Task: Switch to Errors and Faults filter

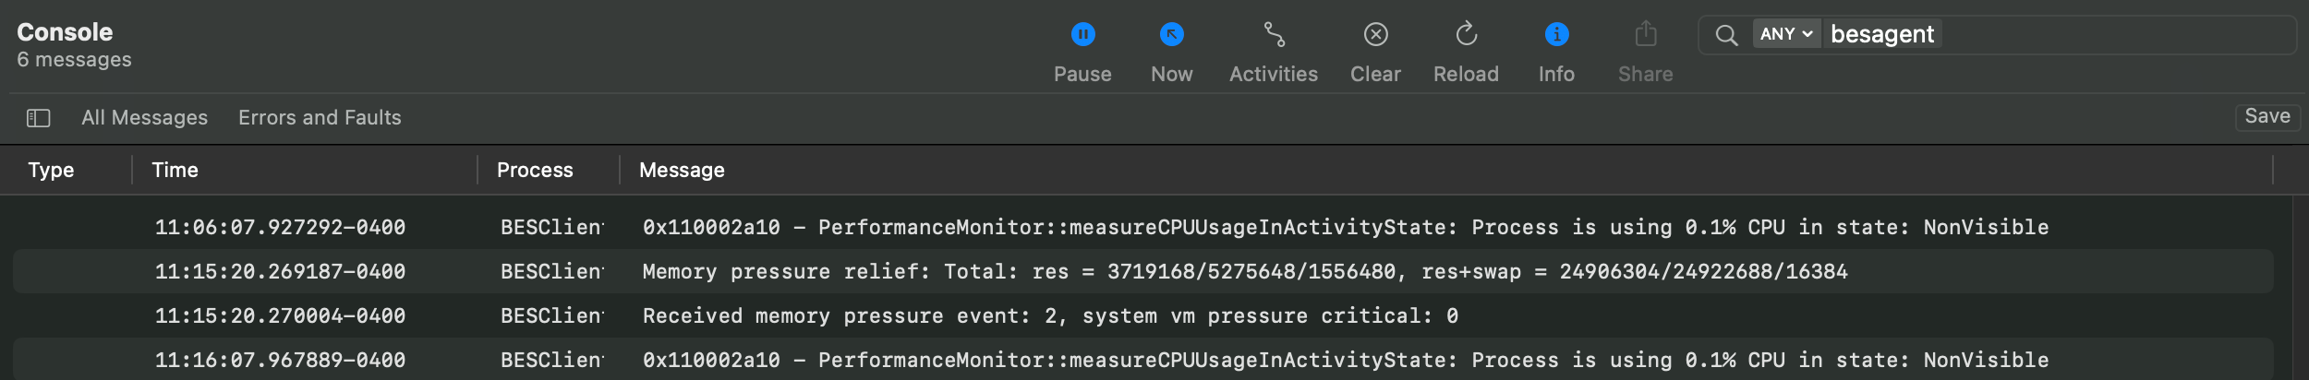Action: point(320,117)
